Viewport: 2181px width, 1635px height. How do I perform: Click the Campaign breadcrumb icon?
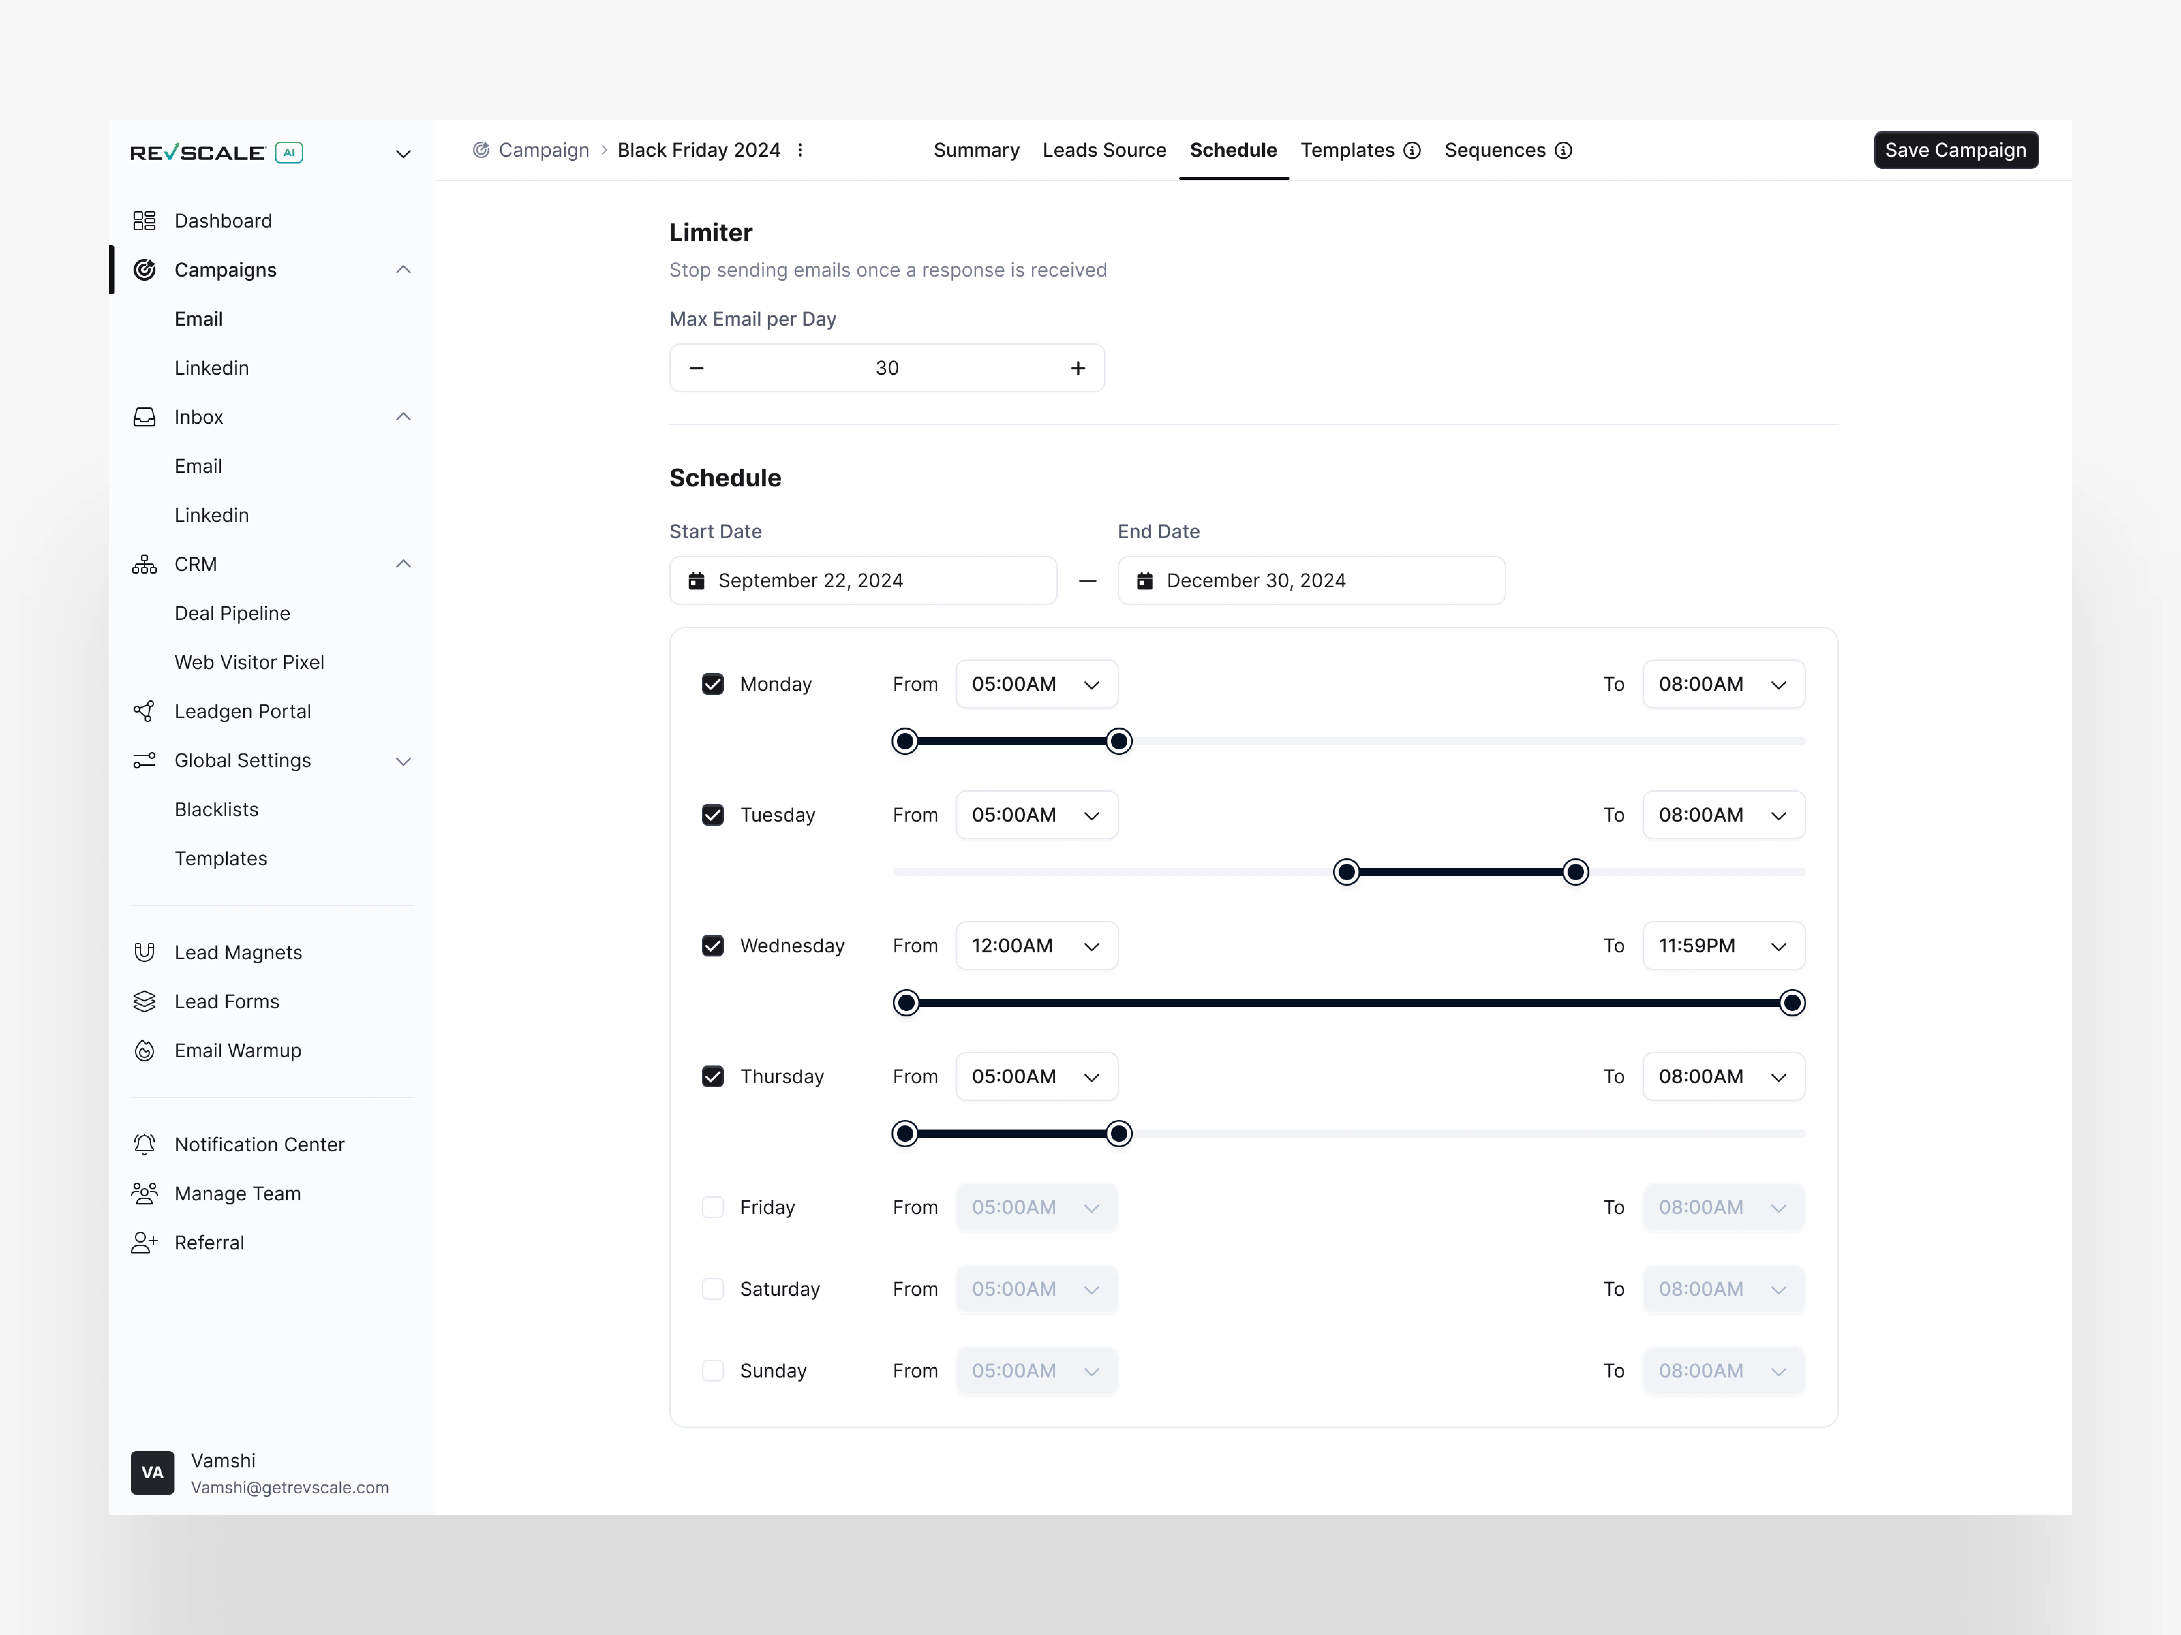click(x=481, y=150)
